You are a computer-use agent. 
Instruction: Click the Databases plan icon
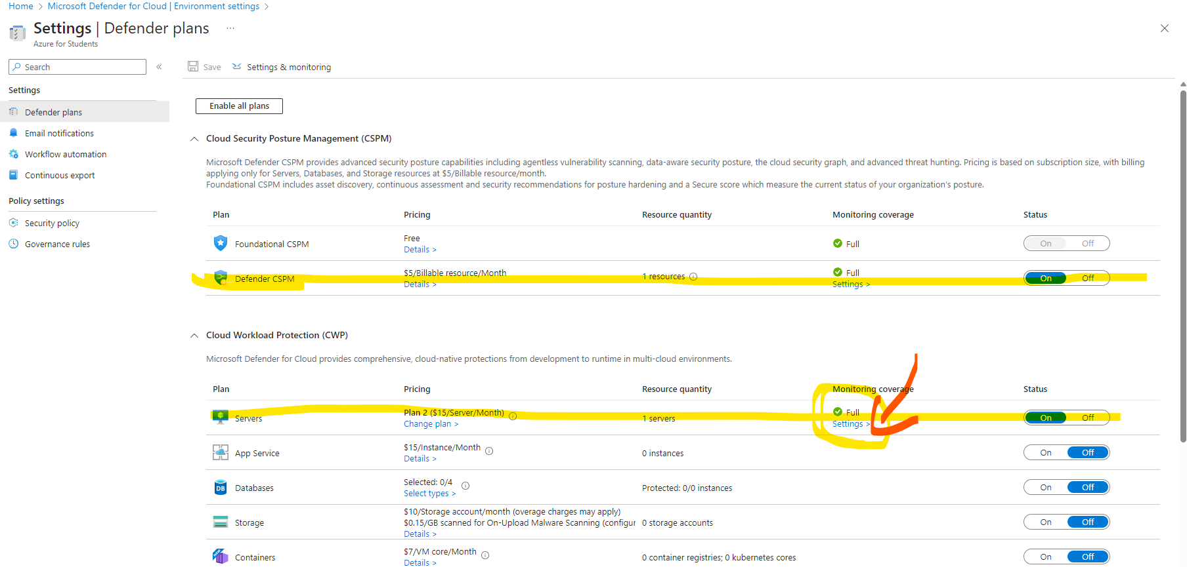click(221, 488)
